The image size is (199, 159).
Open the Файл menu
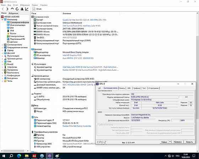[3, 5]
